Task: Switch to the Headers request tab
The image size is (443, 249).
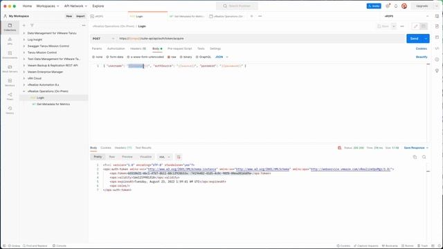Action: (138, 48)
